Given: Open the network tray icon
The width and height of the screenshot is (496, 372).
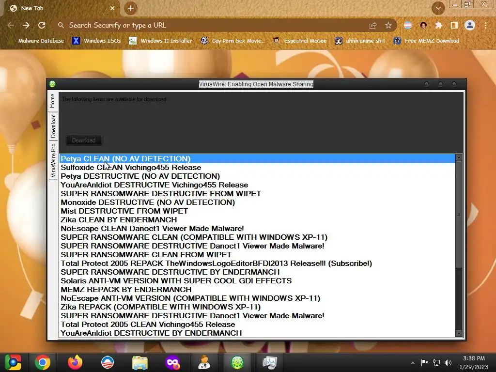Looking at the screenshot, I should tap(436, 363).
